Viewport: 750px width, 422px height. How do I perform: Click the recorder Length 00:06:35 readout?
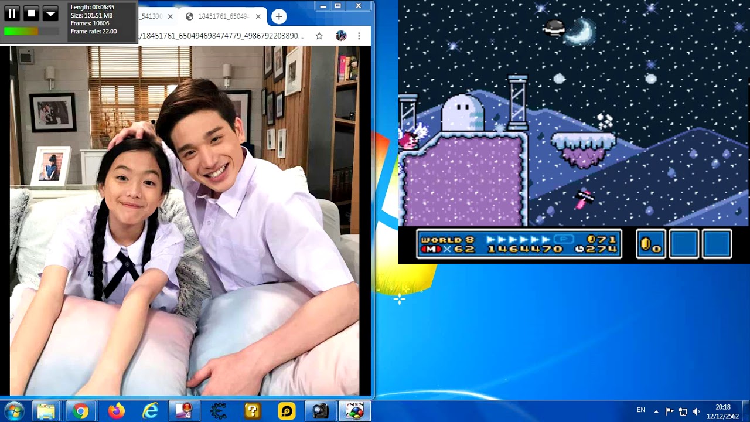click(93, 8)
